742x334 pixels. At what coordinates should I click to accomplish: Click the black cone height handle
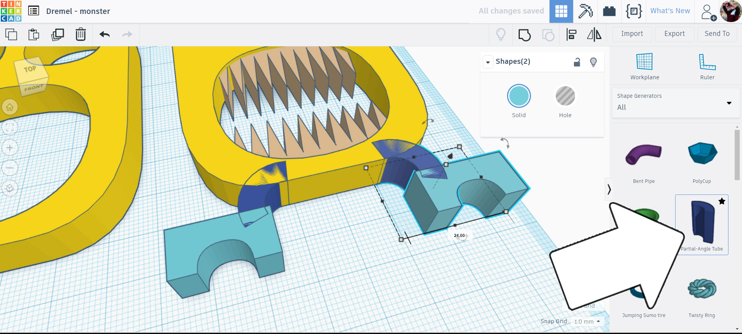(450, 156)
